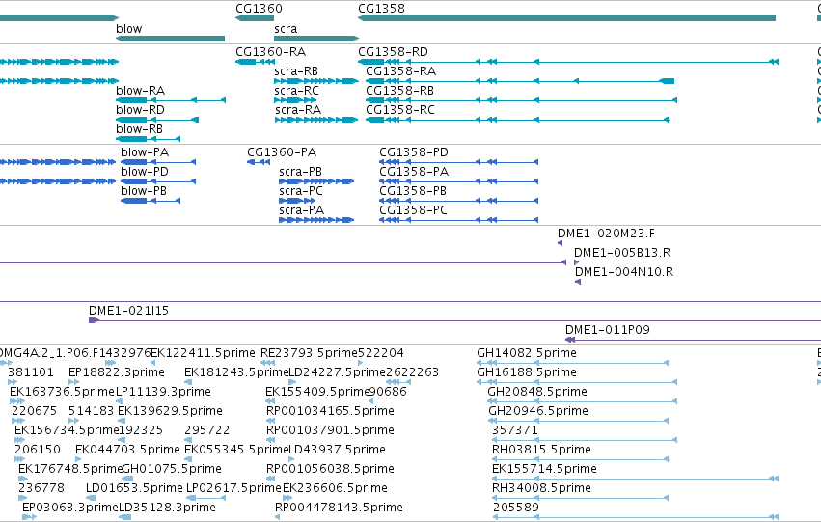Select transcript CG1358-RB label

click(x=399, y=91)
